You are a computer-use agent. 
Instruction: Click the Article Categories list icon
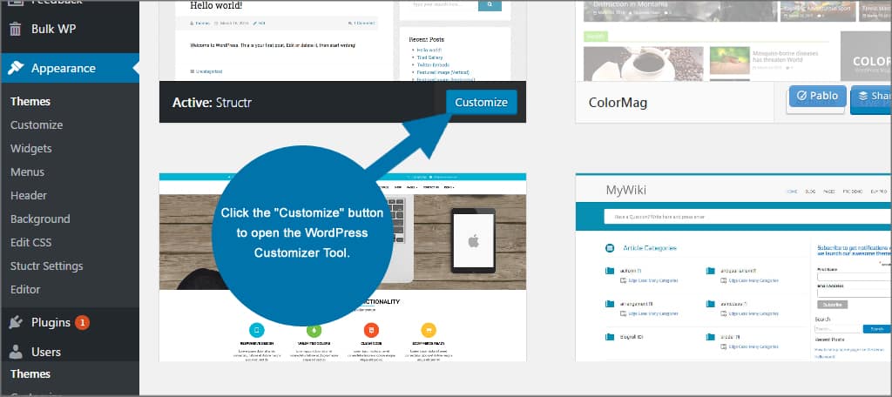point(609,248)
